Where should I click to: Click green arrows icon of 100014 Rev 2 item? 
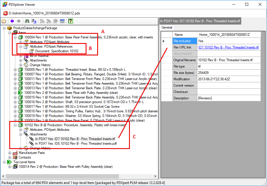click(x=21, y=93)
